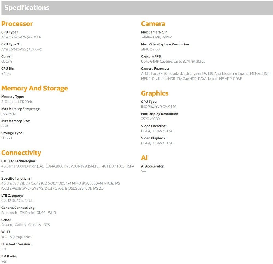The width and height of the screenshot is (273, 264).
Task: Click the Max Display Resolution label
Action: pyautogui.click(x=160, y=114)
